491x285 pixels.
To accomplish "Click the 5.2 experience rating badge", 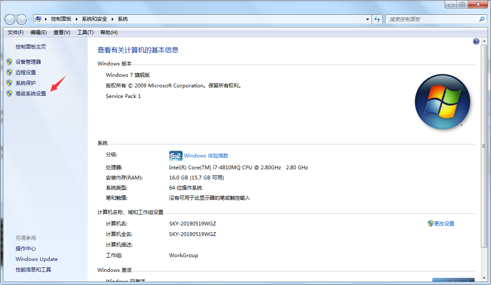I will [175, 156].
